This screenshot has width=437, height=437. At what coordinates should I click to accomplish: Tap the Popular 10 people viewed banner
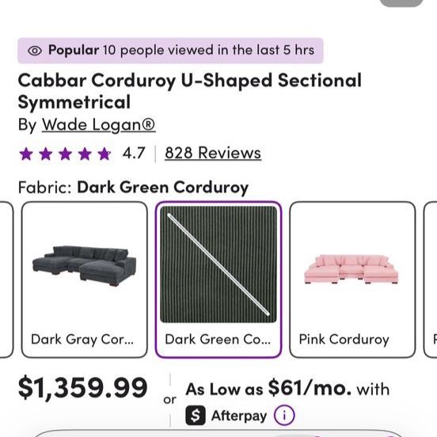[170, 51]
